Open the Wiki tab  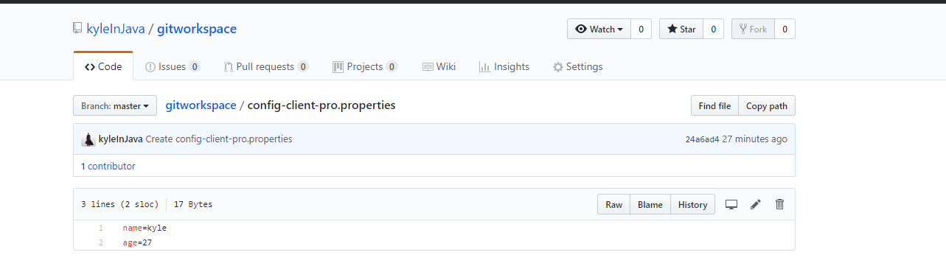click(439, 66)
